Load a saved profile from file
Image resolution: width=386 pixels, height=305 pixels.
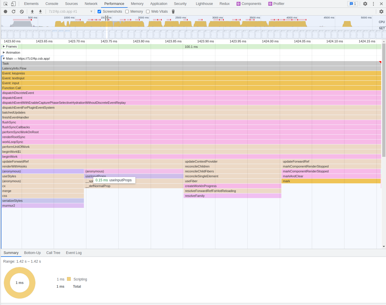(x=32, y=11)
